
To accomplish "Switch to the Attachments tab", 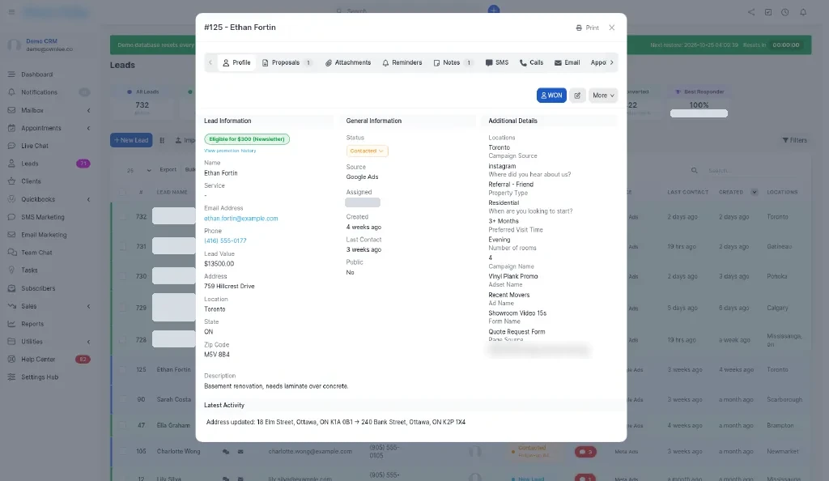I will (348, 63).
